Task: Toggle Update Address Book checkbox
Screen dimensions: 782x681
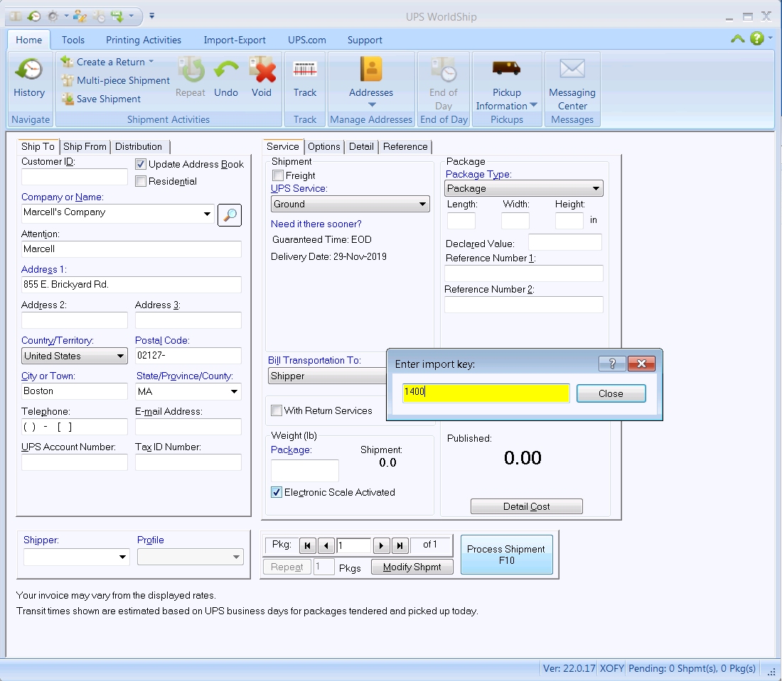Action: click(141, 164)
